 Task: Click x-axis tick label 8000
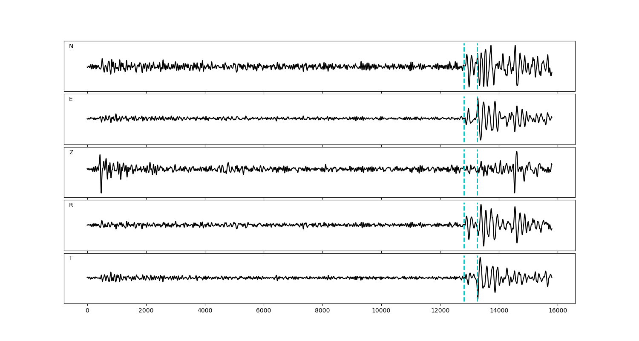[x=322, y=311]
